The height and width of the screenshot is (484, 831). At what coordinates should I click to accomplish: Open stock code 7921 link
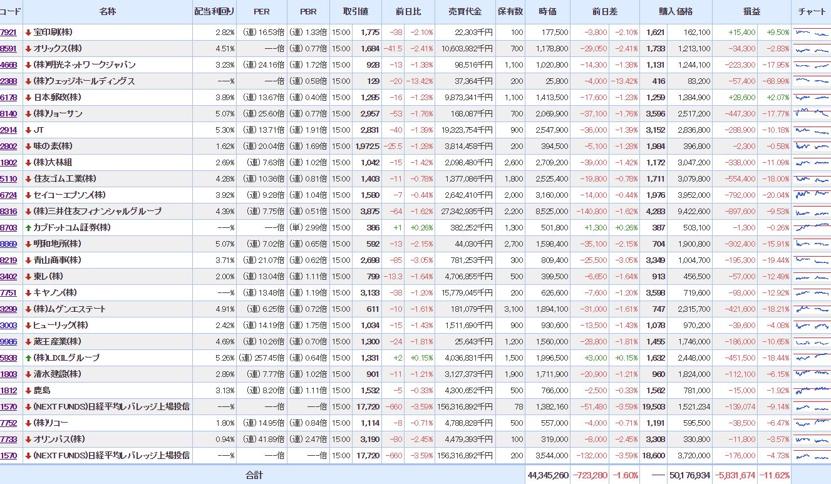[9, 32]
